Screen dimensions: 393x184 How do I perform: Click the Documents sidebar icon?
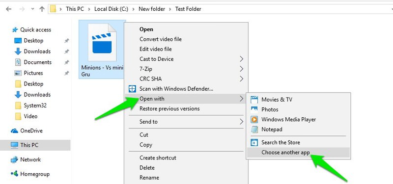[18, 62]
